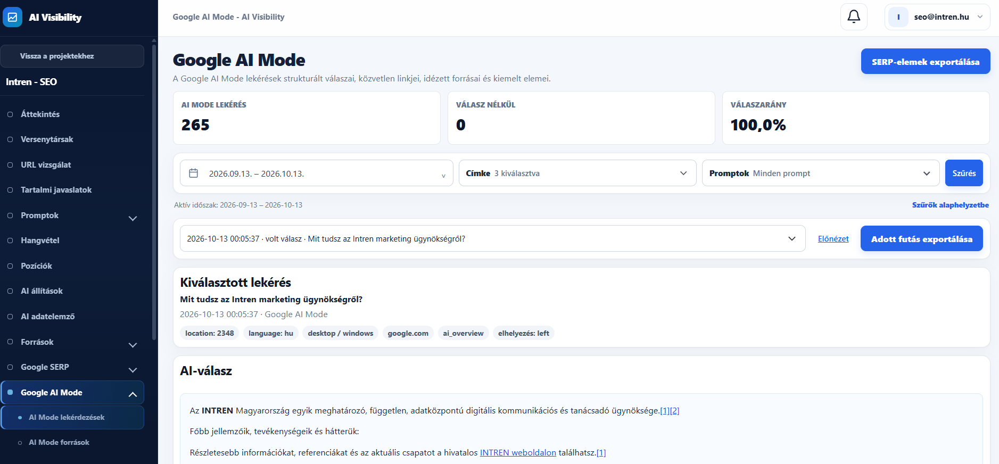Open the notifications bell
Screen dimensions: 999x464
pyautogui.click(x=854, y=17)
